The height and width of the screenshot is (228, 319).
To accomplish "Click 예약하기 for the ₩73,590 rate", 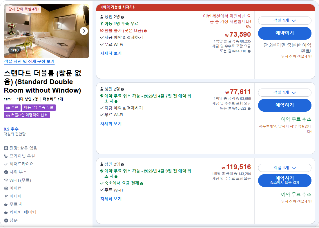I will coord(284,32).
